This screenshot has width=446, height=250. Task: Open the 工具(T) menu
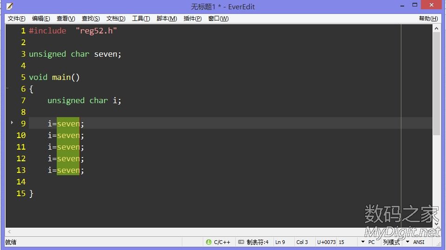pos(140,19)
